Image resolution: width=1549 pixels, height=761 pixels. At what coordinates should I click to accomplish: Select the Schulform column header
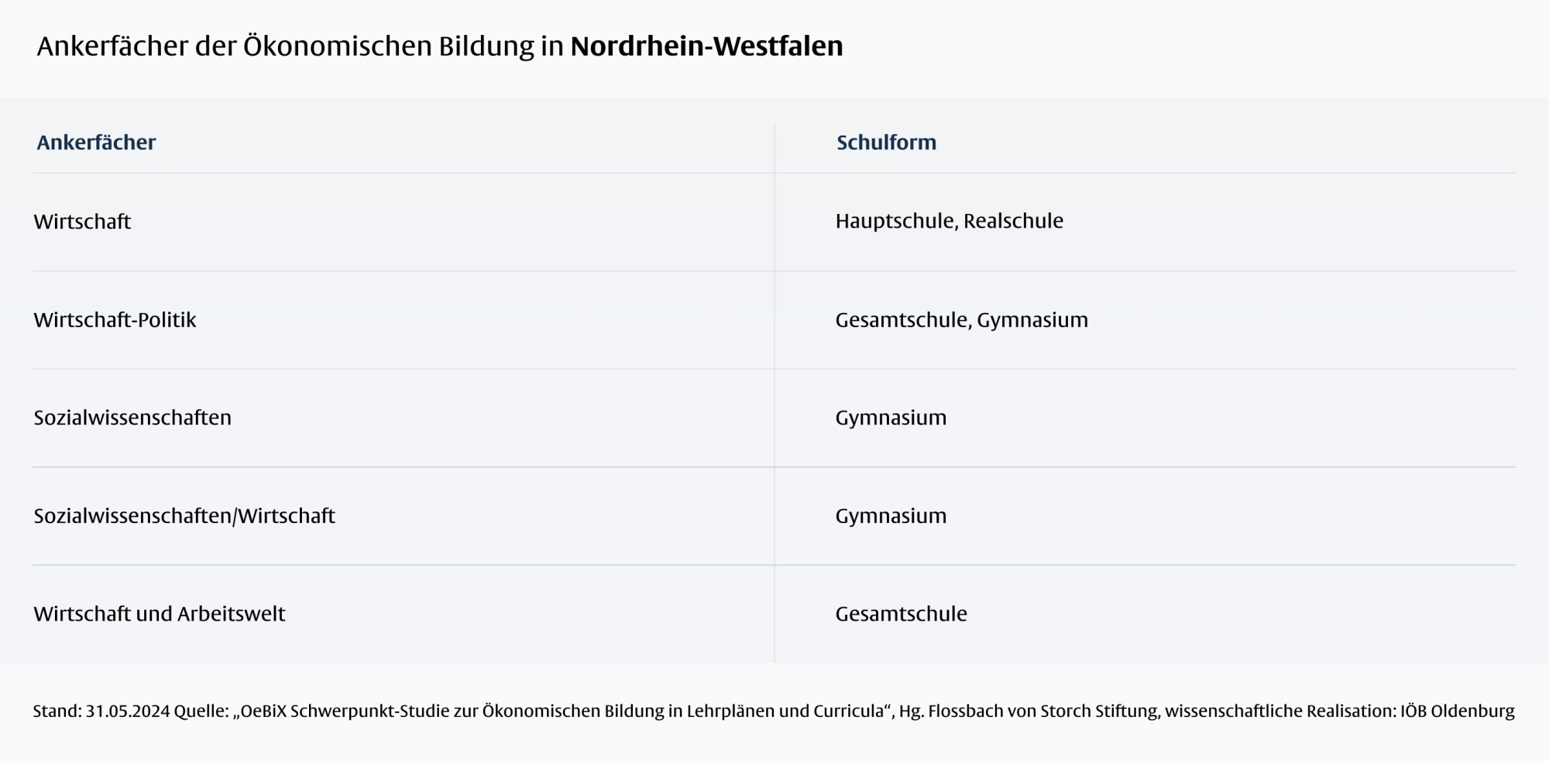[x=886, y=143]
